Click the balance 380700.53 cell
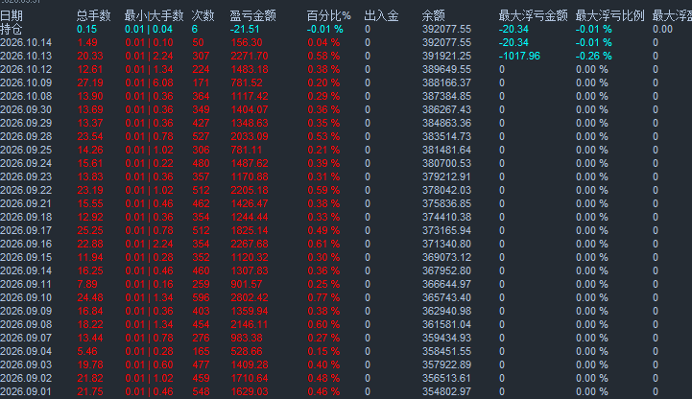This screenshot has width=692, height=399. [446, 164]
